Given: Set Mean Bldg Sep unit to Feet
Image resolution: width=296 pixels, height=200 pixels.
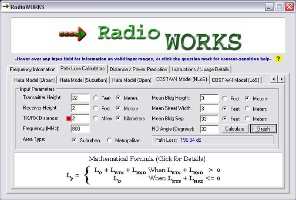Looking at the screenshot, I should 231,119.
